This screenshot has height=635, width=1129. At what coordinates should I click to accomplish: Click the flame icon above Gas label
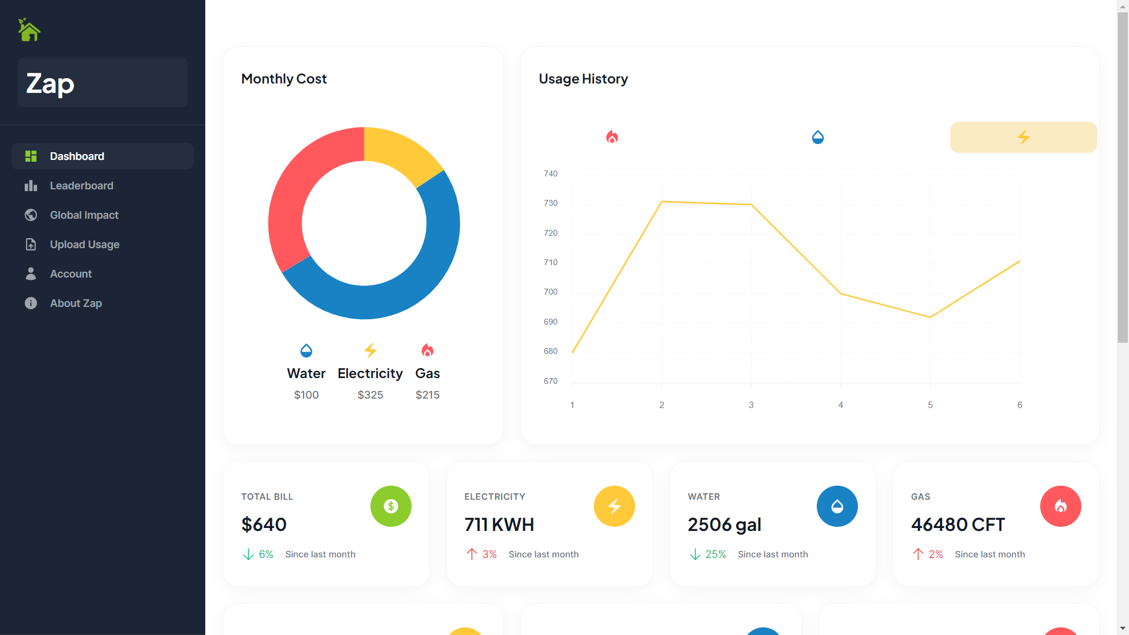427,351
